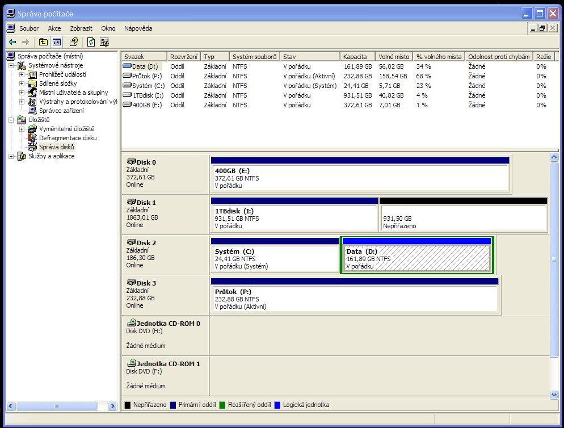Open the Akce menu

tap(54, 28)
